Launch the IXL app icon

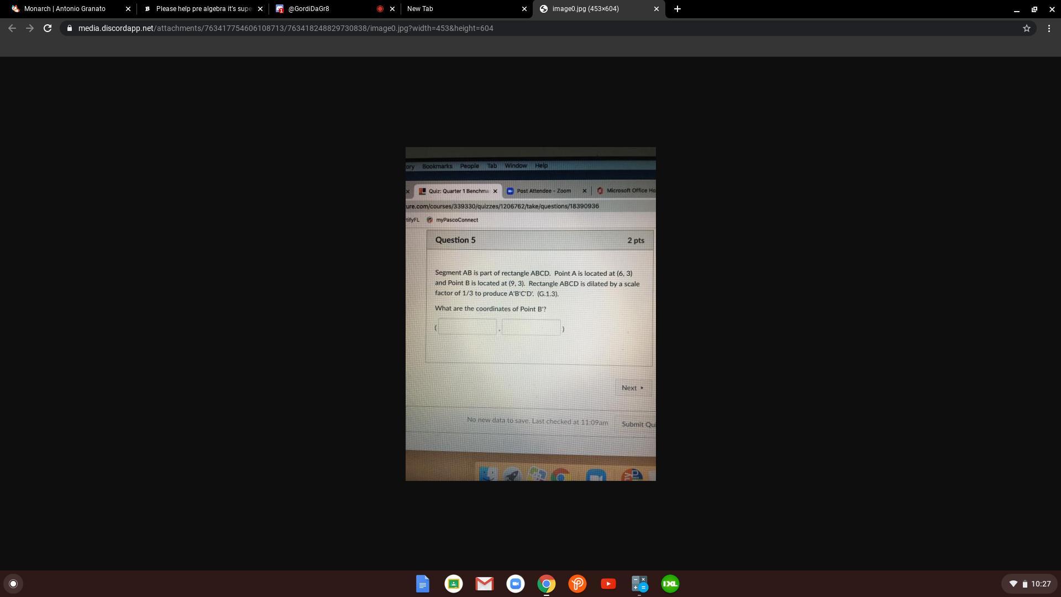point(670,584)
